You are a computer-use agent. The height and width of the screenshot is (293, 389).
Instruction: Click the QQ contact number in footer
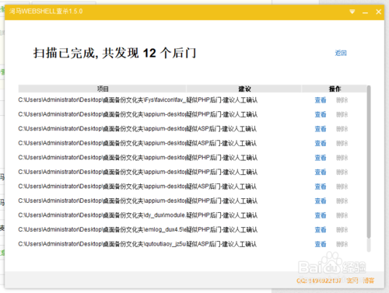tap(319, 281)
